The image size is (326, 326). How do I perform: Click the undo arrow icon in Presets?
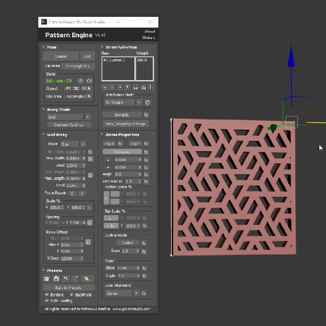[65, 278]
